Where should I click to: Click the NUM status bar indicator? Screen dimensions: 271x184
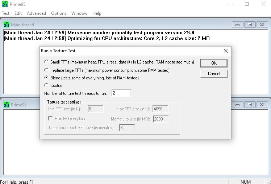tap(246, 182)
